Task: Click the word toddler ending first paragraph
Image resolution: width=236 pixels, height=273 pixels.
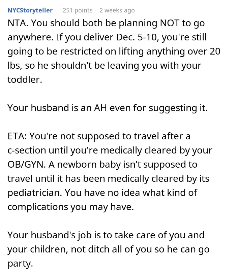Action: pyautogui.click(x=25, y=80)
